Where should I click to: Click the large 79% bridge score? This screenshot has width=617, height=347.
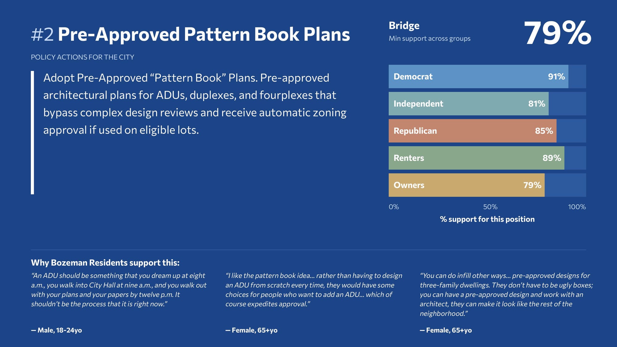pyautogui.click(x=557, y=33)
